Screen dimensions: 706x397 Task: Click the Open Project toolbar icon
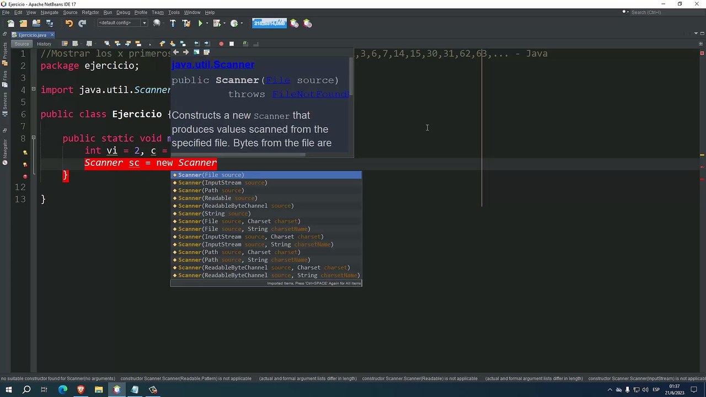pos(36,23)
